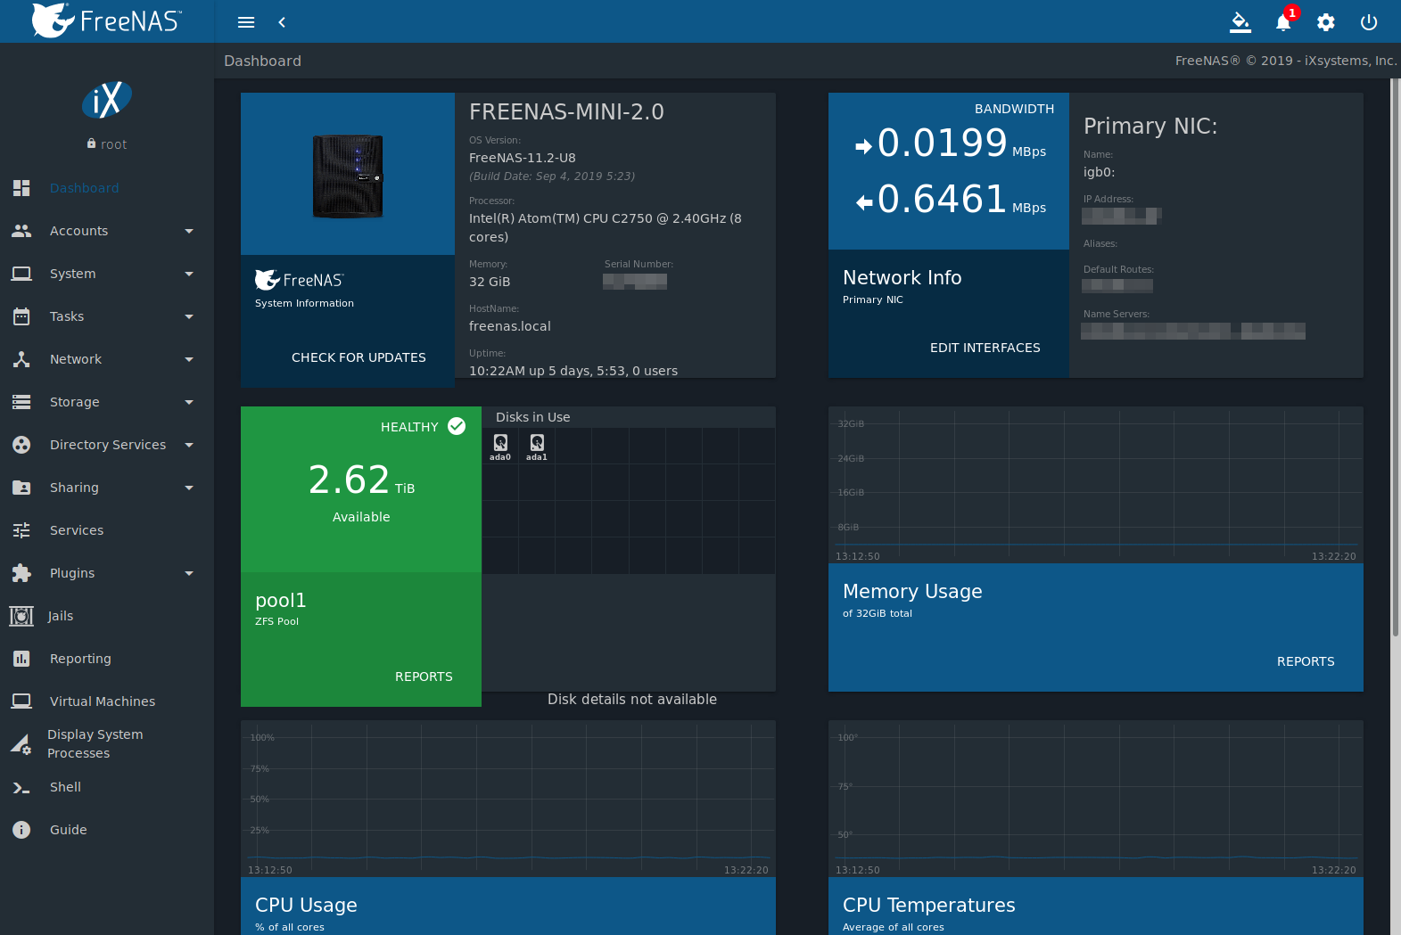Click the HEALTHY status checkmark

click(457, 426)
